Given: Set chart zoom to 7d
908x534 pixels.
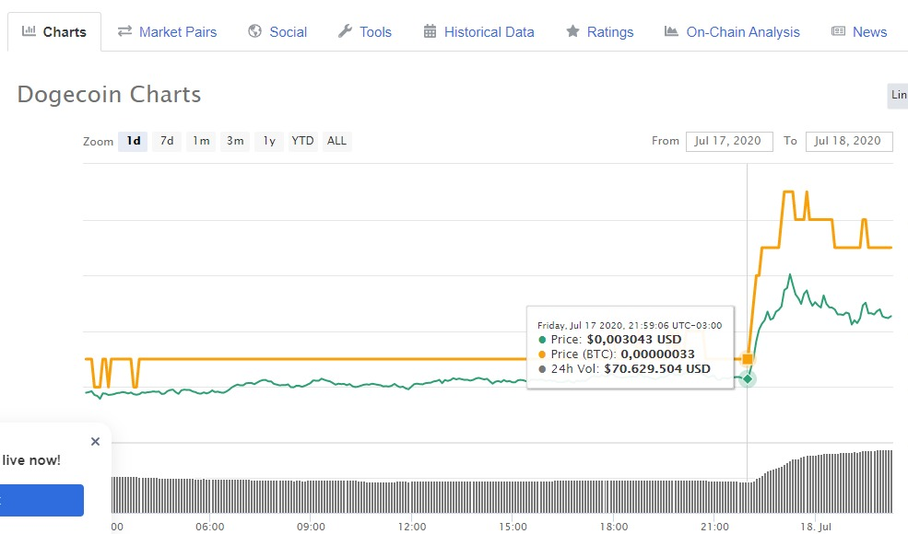Looking at the screenshot, I should click(167, 141).
